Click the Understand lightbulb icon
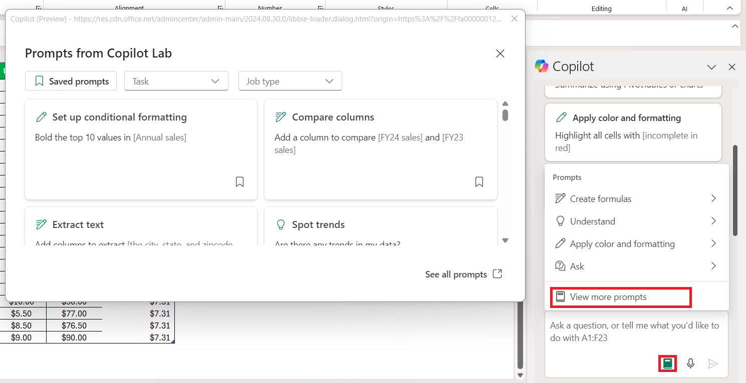746x383 pixels. (560, 221)
